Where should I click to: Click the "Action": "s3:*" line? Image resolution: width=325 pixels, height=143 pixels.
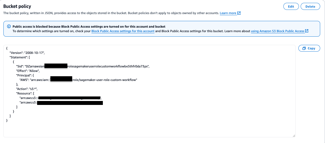pyautogui.click(x=27, y=89)
